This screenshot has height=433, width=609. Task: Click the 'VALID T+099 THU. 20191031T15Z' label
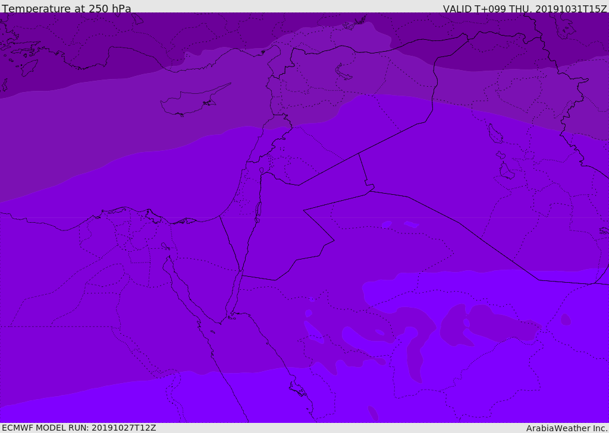tap(525, 8)
